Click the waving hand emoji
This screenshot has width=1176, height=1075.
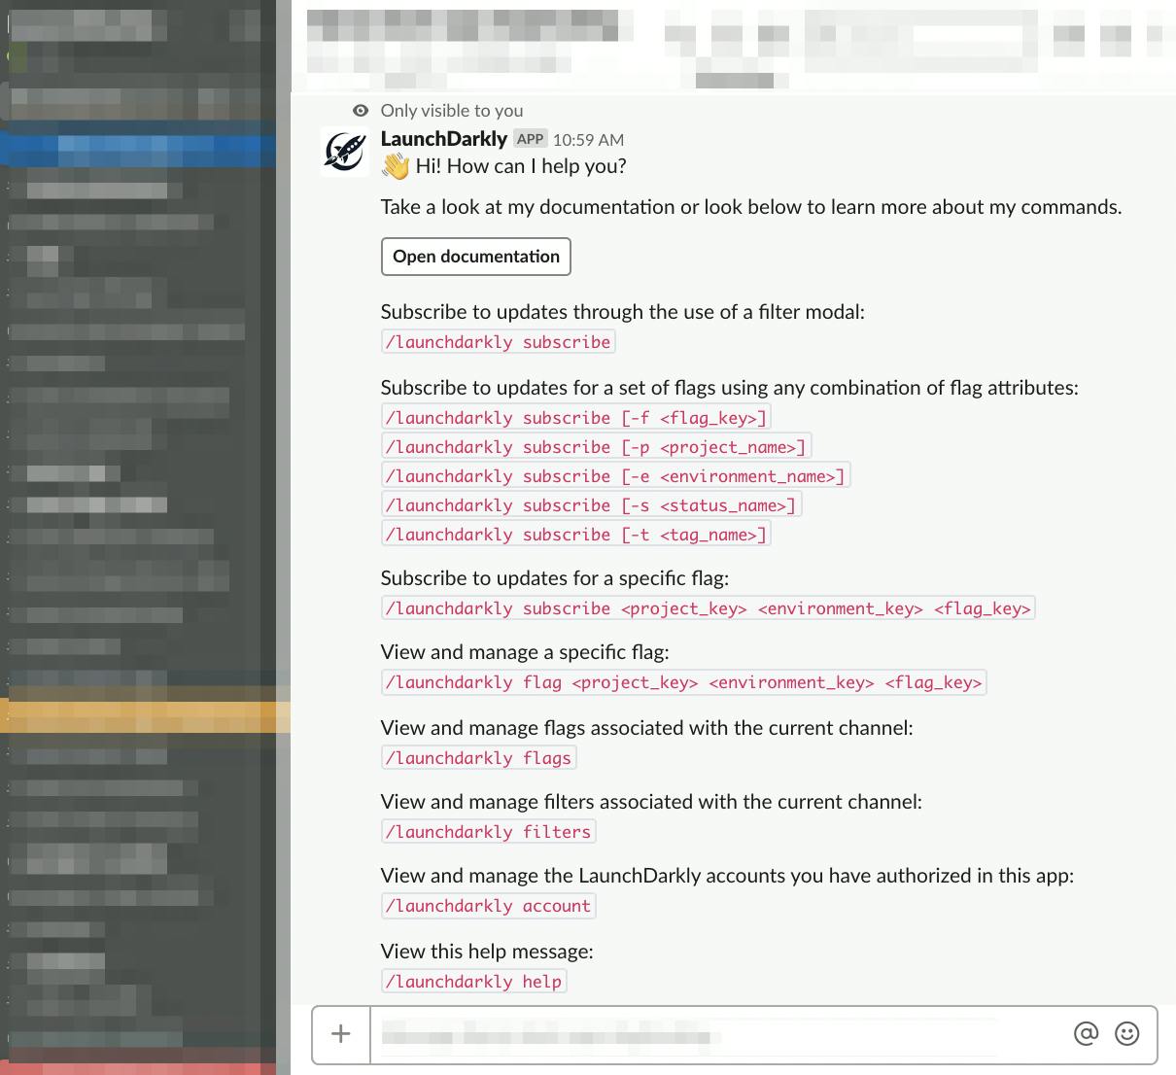(x=396, y=166)
